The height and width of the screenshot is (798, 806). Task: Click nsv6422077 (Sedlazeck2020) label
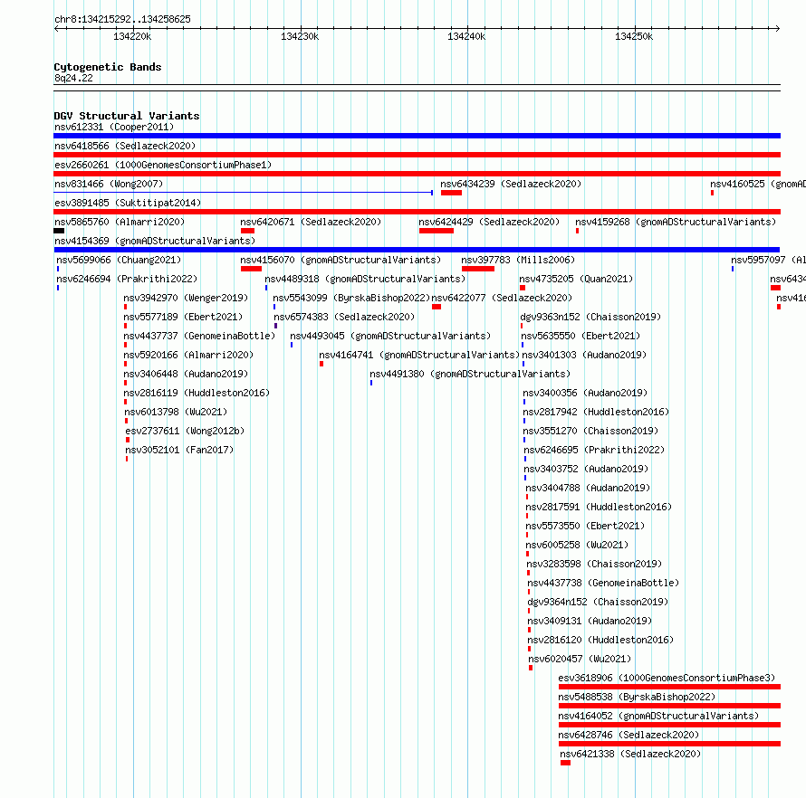[x=502, y=298]
